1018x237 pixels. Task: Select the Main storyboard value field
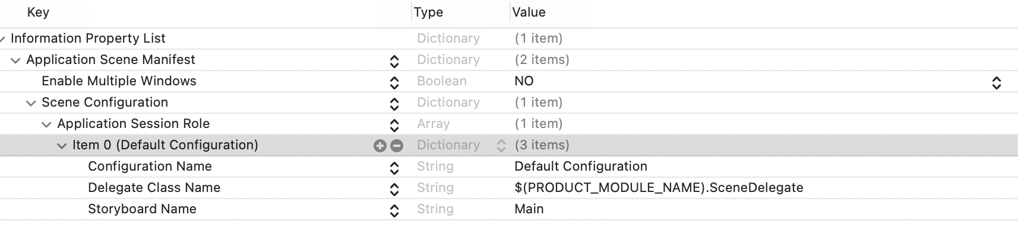pos(529,209)
